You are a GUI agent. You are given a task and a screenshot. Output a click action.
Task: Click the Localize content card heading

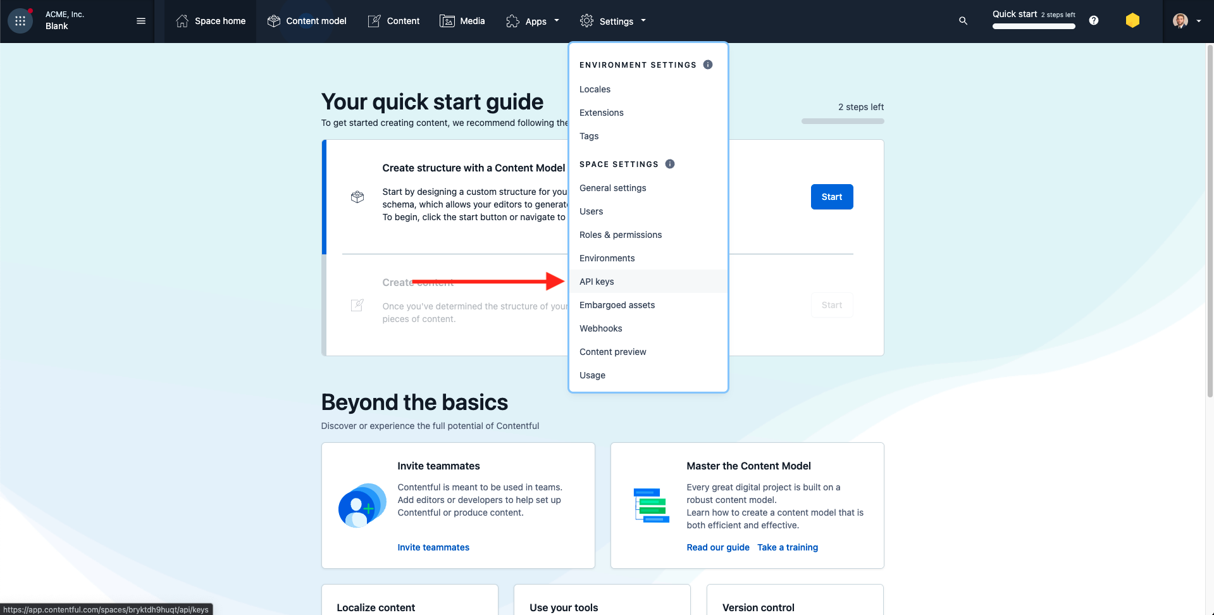(x=376, y=607)
